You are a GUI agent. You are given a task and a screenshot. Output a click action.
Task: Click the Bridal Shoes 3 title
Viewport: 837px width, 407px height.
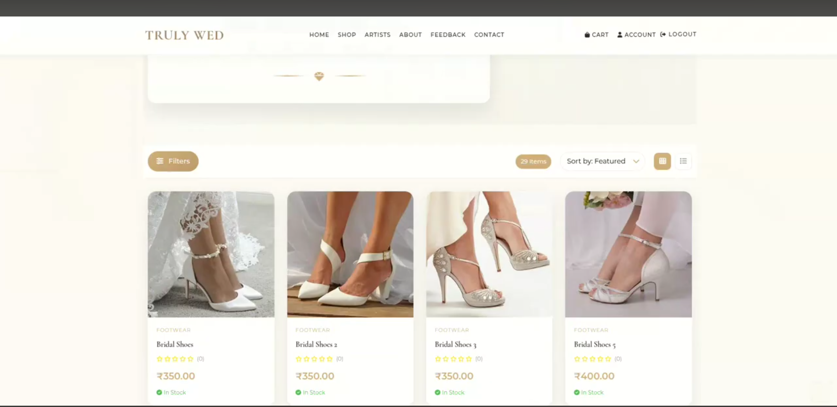(x=456, y=344)
